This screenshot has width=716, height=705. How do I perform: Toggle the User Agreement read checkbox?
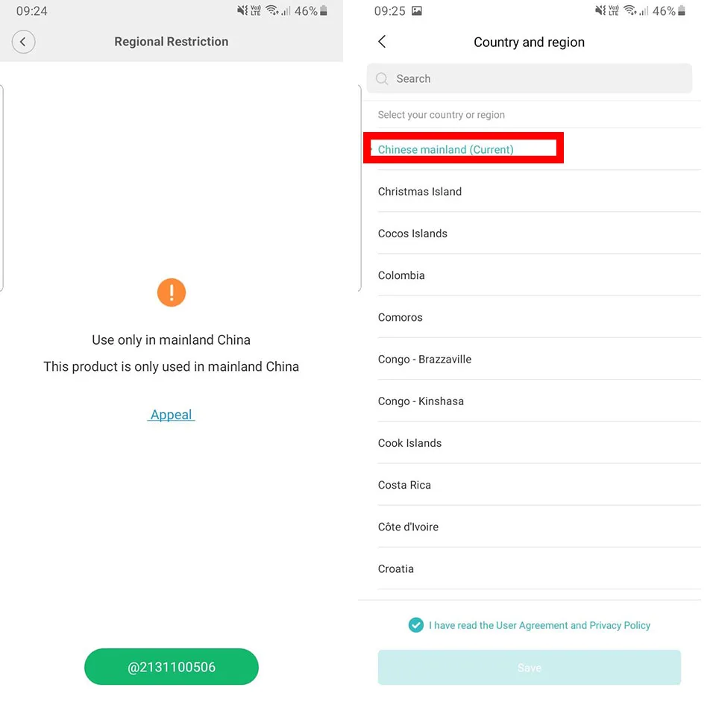(x=415, y=624)
